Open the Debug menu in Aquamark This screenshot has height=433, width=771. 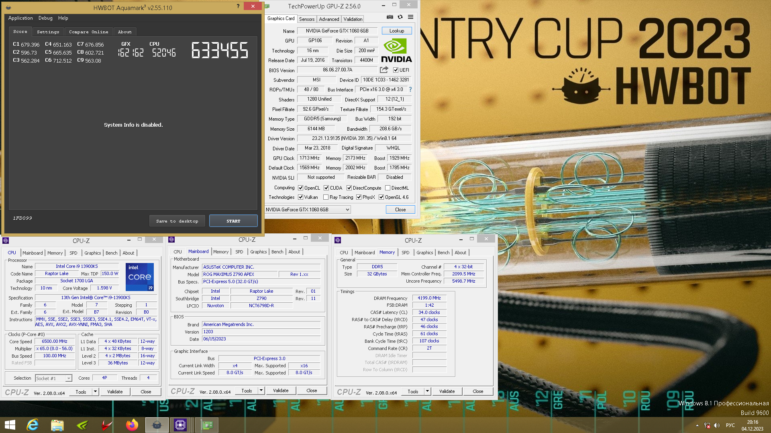(x=45, y=18)
